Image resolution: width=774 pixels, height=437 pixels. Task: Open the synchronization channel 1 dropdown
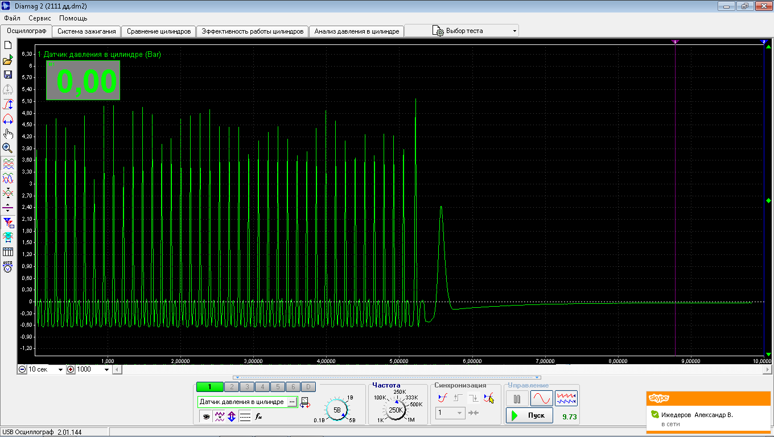pyautogui.click(x=451, y=413)
